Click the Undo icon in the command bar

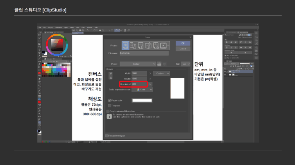(x=88, y=30)
